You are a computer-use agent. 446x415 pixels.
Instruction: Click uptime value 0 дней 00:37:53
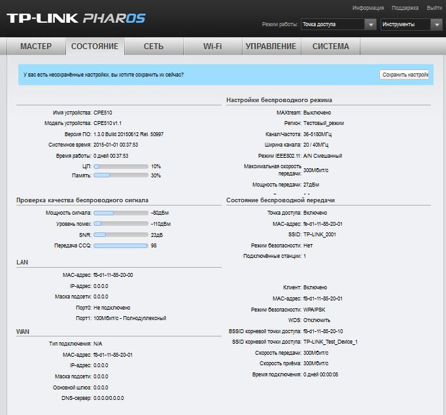coord(111,156)
